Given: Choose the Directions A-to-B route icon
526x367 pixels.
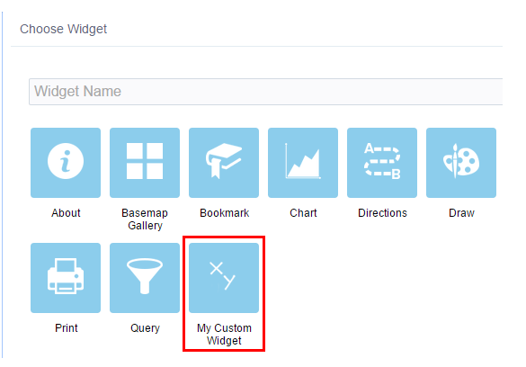Looking at the screenshot, I should click(382, 163).
